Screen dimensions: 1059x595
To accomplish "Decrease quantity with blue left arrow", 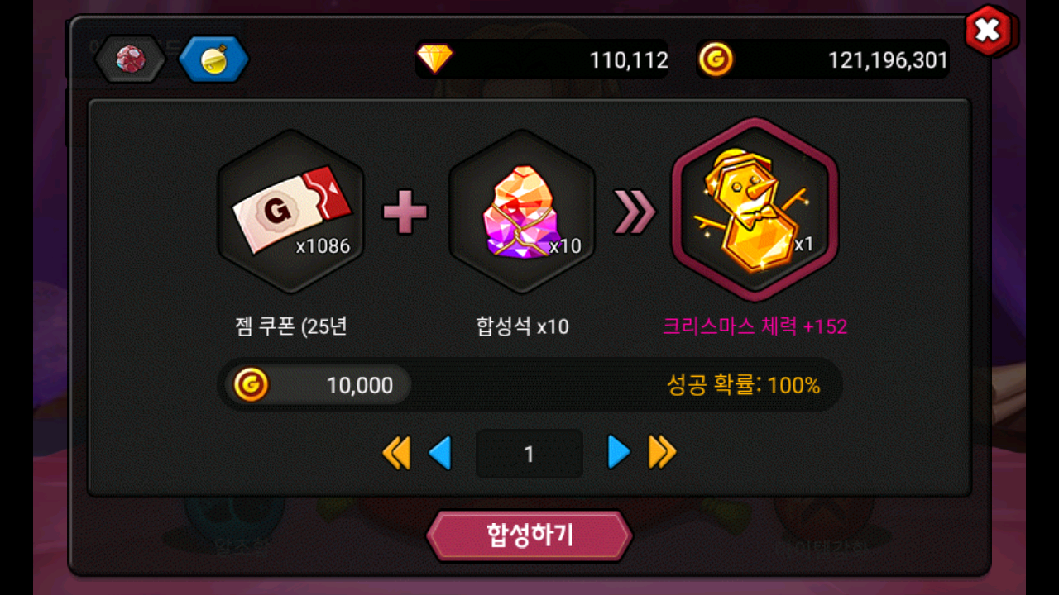I will pyautogui.click(x=440, y=453).
